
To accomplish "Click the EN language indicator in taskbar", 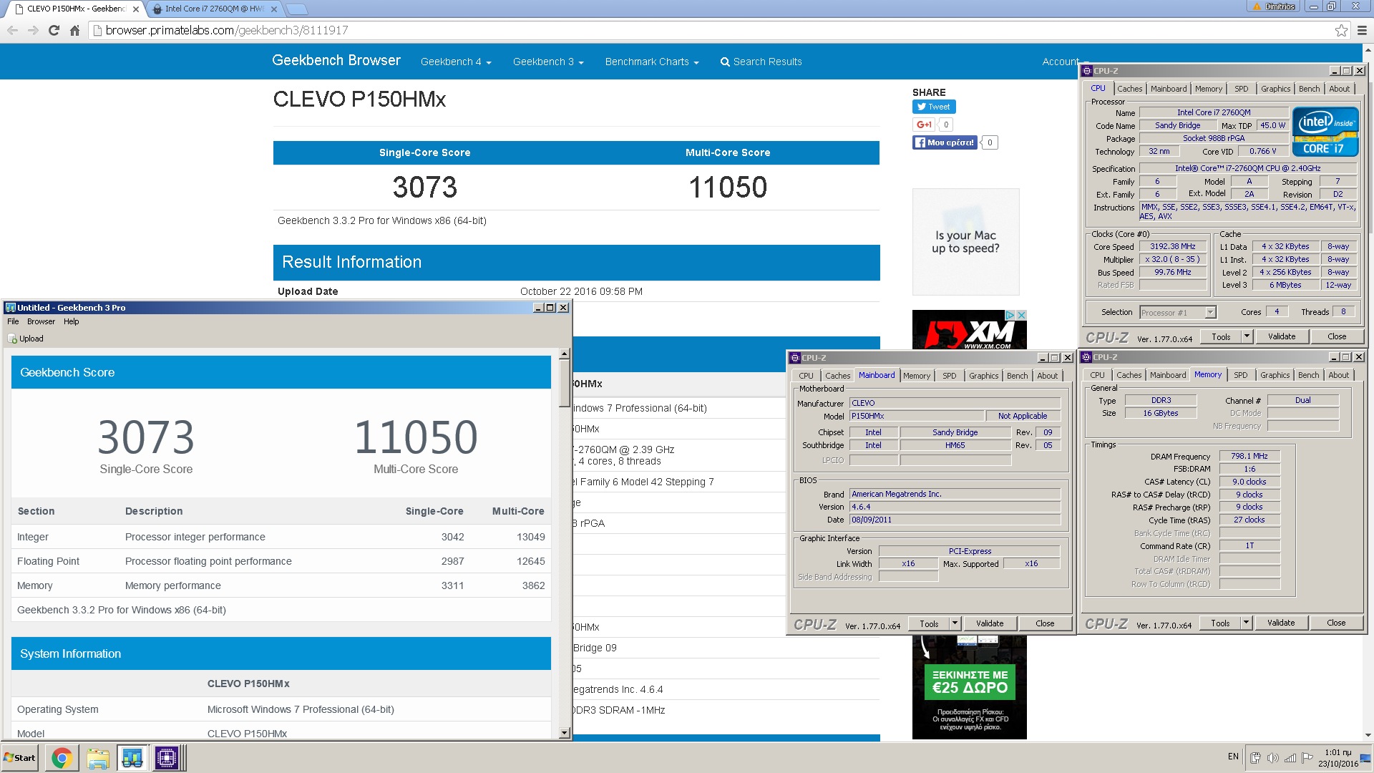I will point(1233,757).
